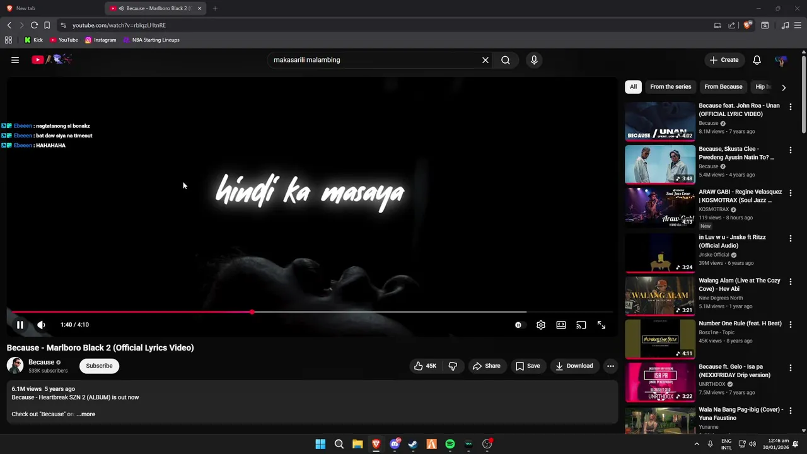The height and width of the screenshot is (454, 807).
Task: Open the account avatar menu
Action: (781, 60)
